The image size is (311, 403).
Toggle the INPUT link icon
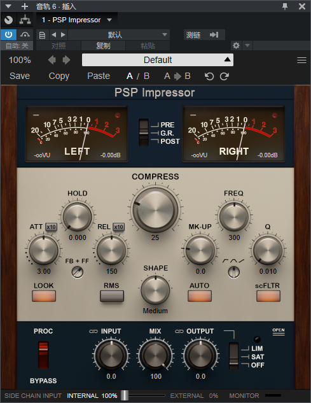coord(93,331)
